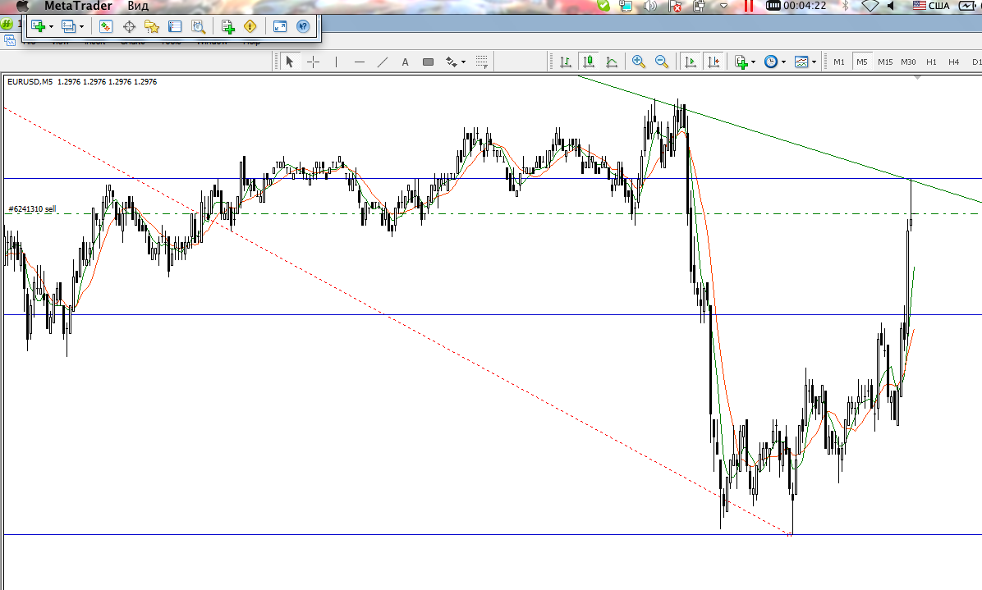Open the volume menu bar icon
This screenshot has width=982, height=590.
[x=650, y=6]
